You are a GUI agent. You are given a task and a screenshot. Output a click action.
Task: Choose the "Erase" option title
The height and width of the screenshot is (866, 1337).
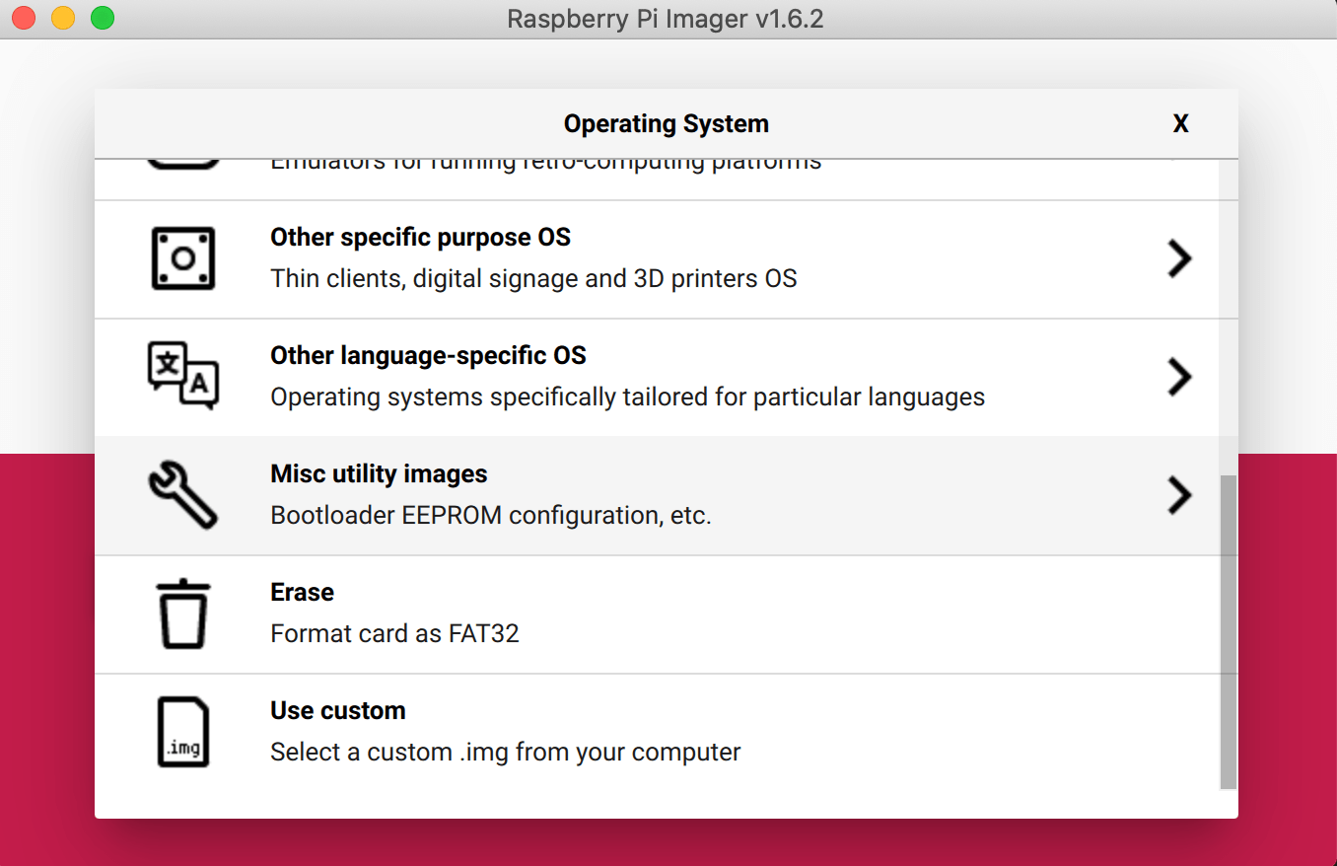coord(302,593)
